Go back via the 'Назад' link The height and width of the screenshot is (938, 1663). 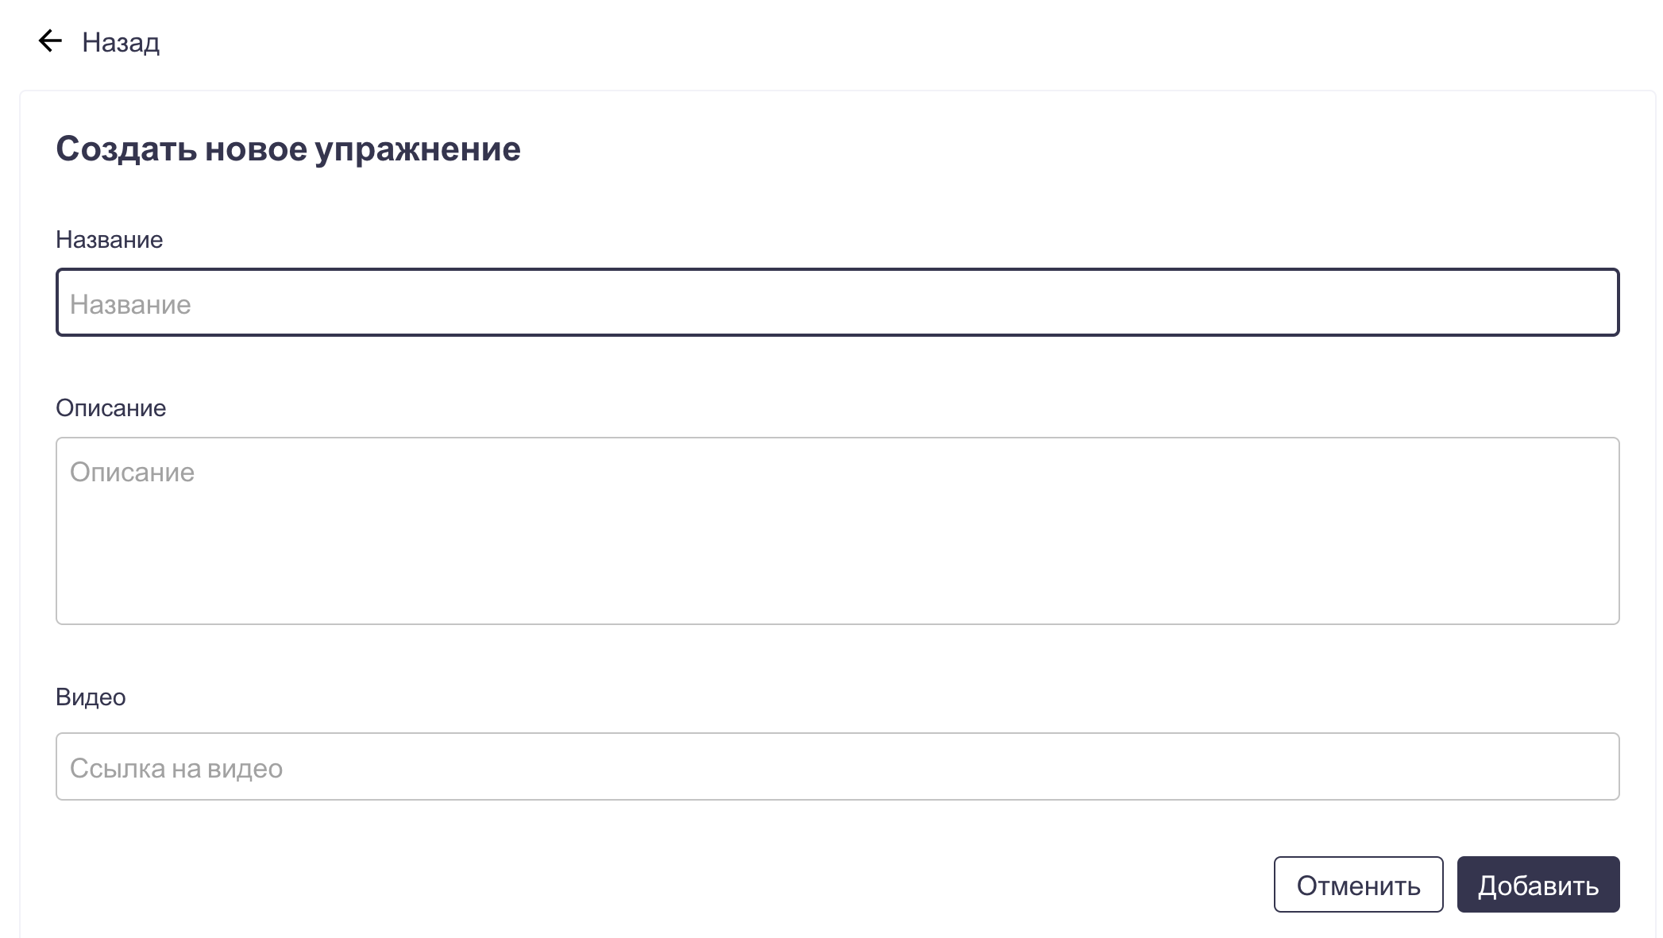click(x=121, y=42)
